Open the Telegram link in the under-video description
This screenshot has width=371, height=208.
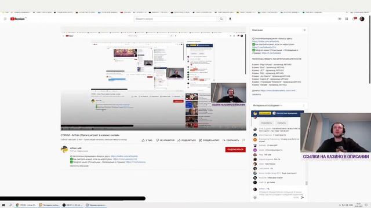(136, 162)
